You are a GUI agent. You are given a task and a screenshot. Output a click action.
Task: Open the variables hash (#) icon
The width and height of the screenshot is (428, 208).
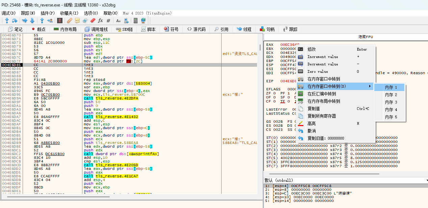pyautogui.click(x=108, y=21)
